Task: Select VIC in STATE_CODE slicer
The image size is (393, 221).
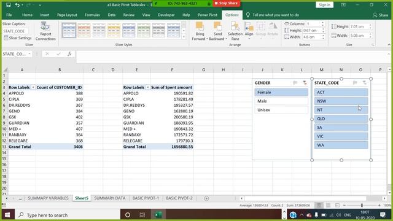Action: 341,136
